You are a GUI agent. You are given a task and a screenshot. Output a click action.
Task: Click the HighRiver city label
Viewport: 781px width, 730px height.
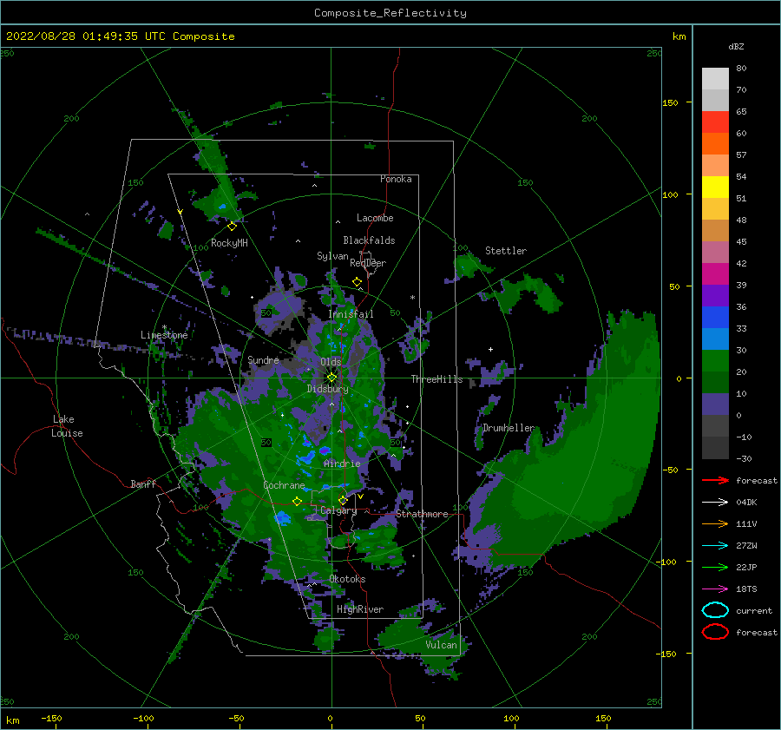point(360,609)
